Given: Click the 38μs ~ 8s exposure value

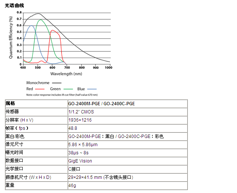Looking at the screenshot, I should click(x=78, y=153).
